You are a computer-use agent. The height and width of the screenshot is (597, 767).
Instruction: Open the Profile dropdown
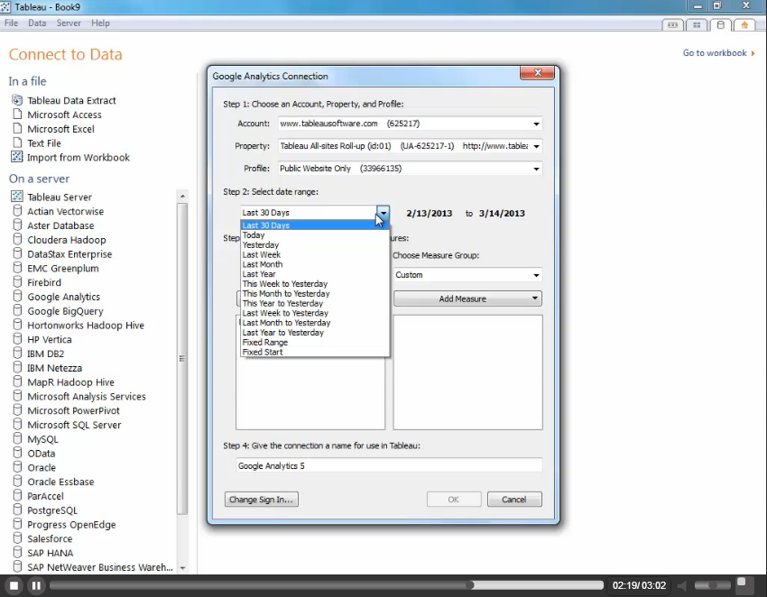pos(536,169)
